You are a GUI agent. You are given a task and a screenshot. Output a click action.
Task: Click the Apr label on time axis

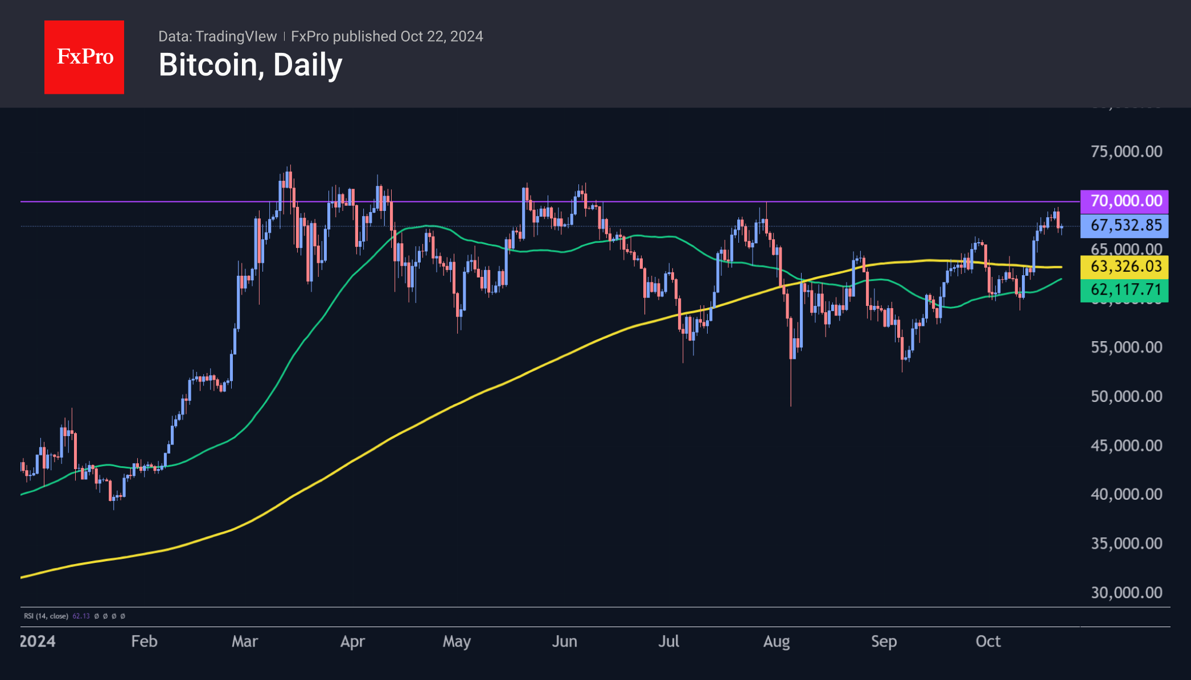tap(352, 641)
